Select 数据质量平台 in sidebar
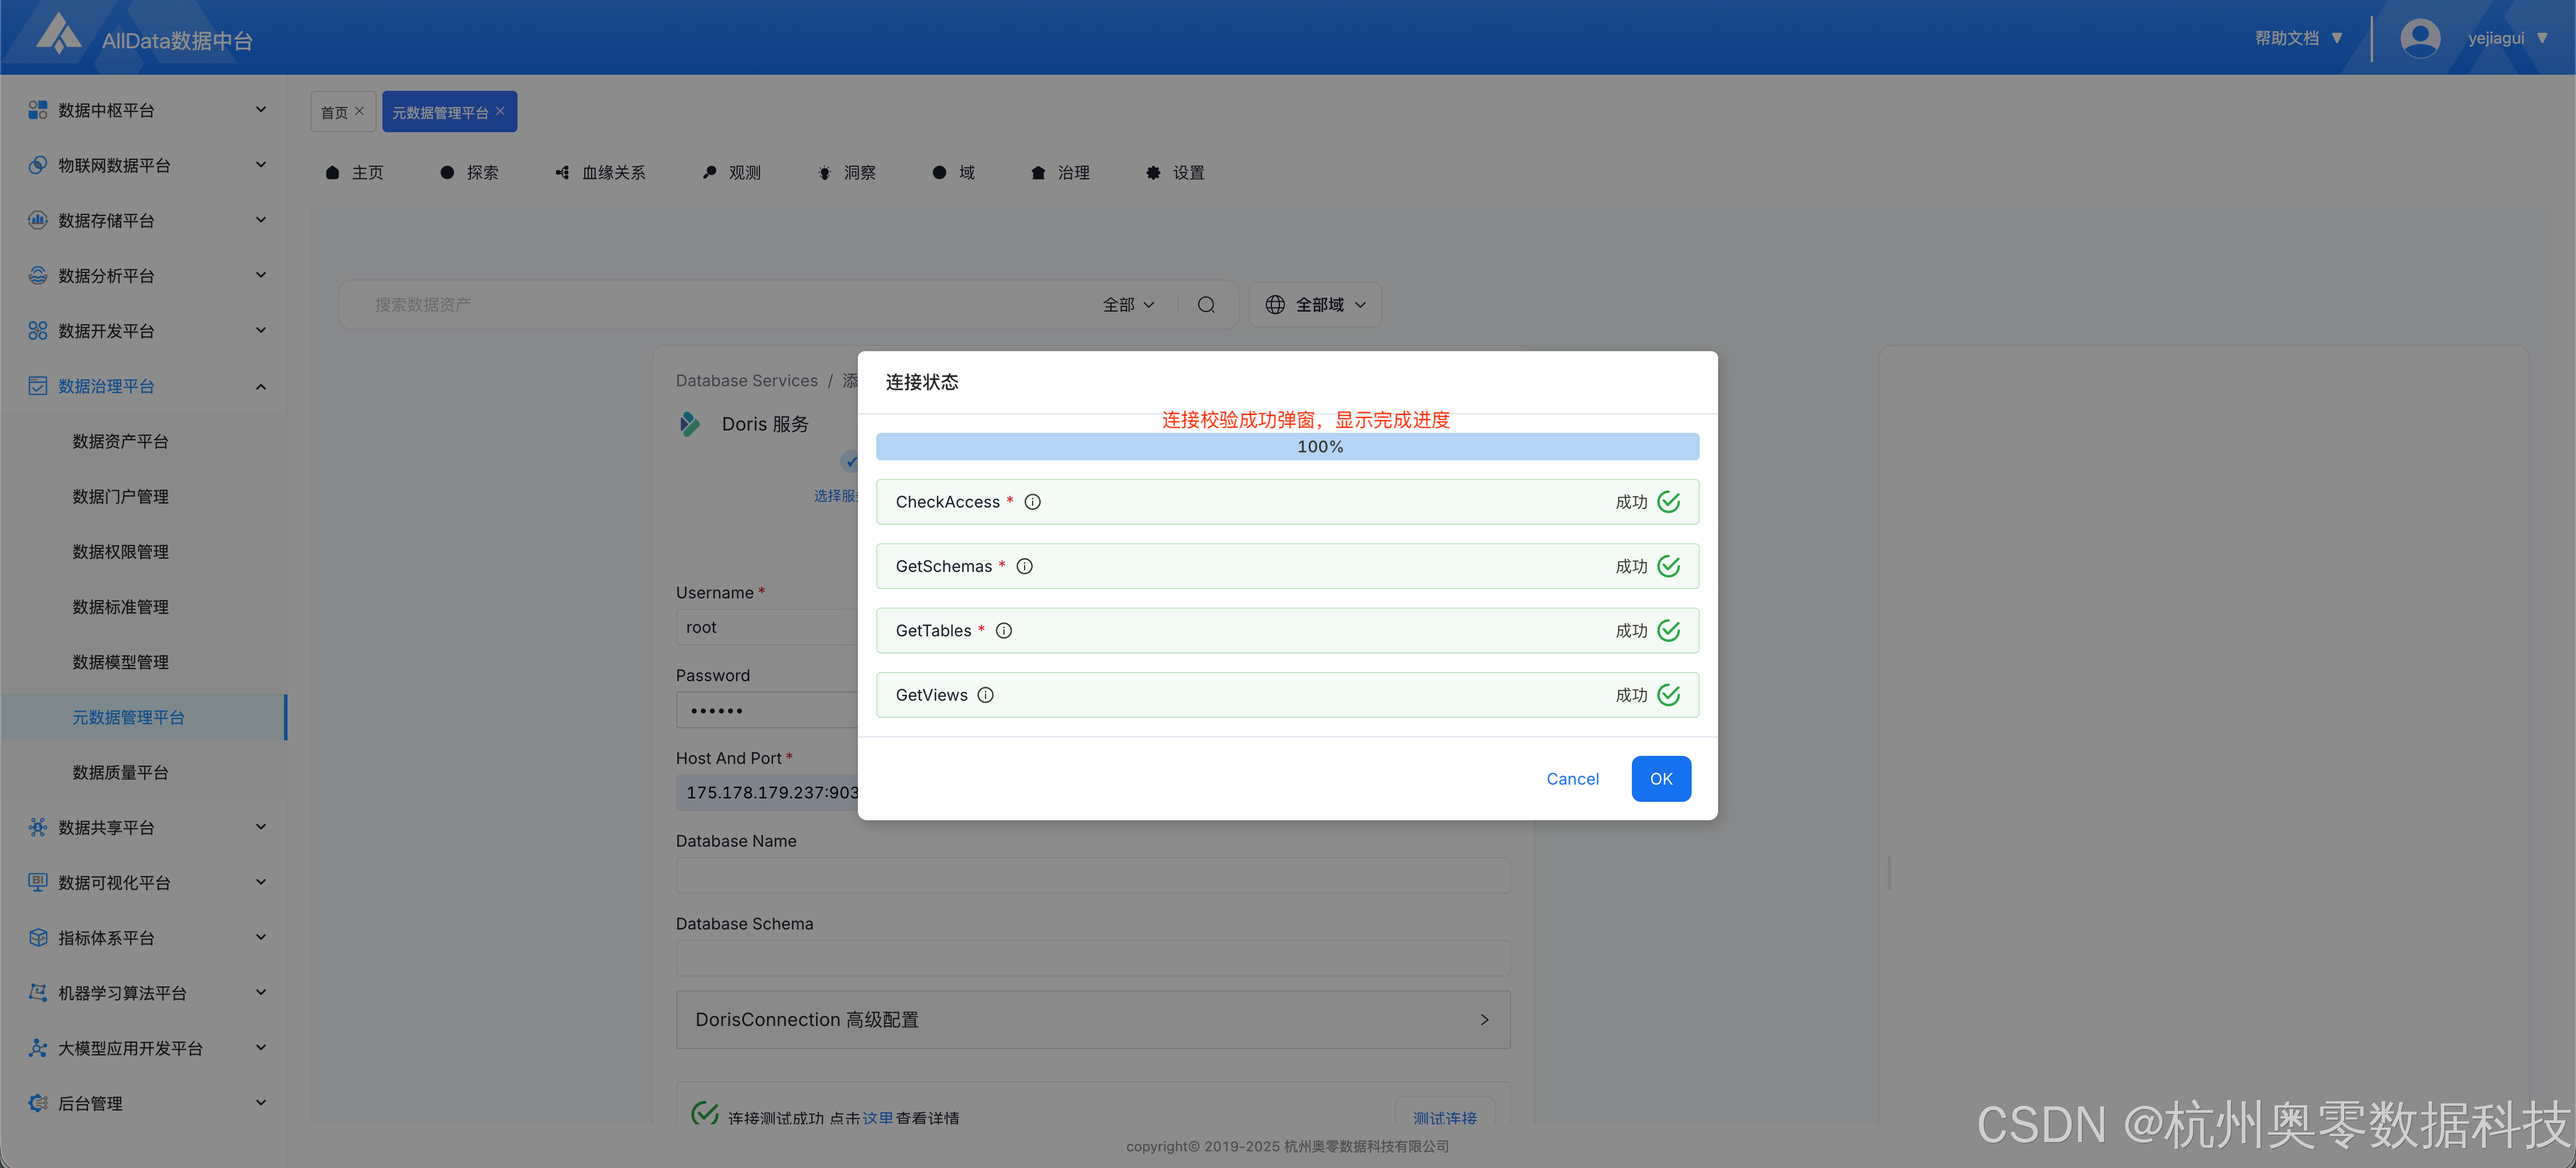The image size is (2576, 1168). tap(120, 773)
